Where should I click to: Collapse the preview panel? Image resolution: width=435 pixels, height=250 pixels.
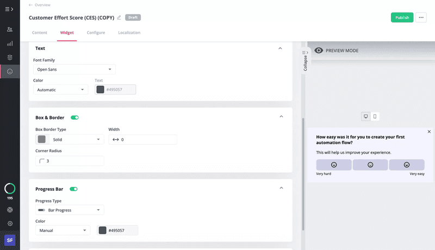pos(305,61)
